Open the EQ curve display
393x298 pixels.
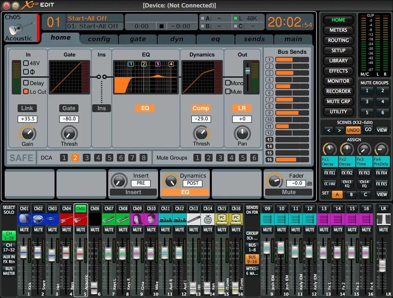(x=146, y=77)
